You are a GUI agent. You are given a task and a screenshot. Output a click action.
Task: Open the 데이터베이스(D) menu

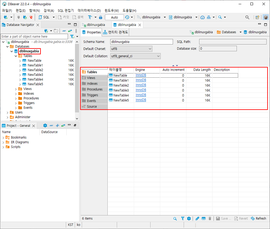[89, 10]
